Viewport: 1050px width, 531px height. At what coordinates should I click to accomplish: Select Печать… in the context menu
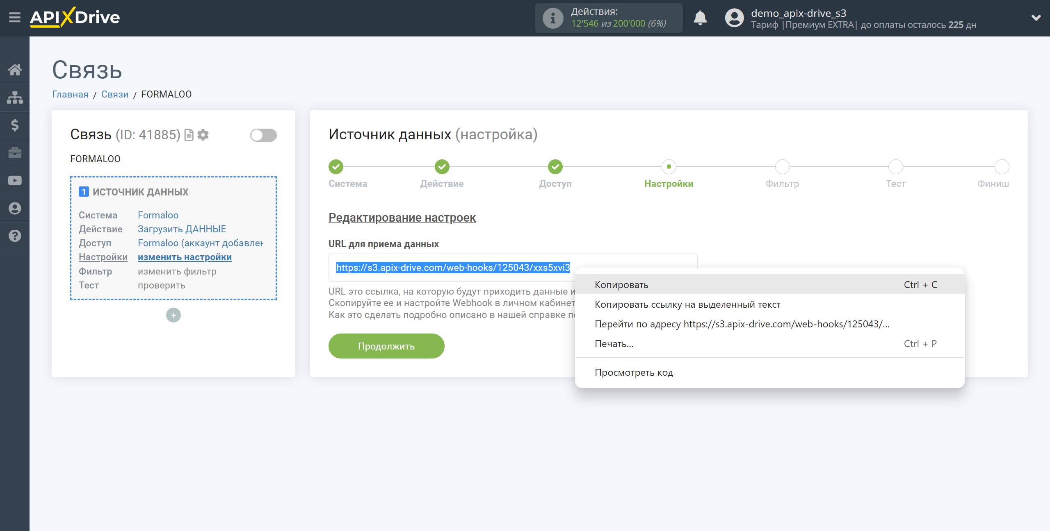pyautogui.click(x=769, y=344)
